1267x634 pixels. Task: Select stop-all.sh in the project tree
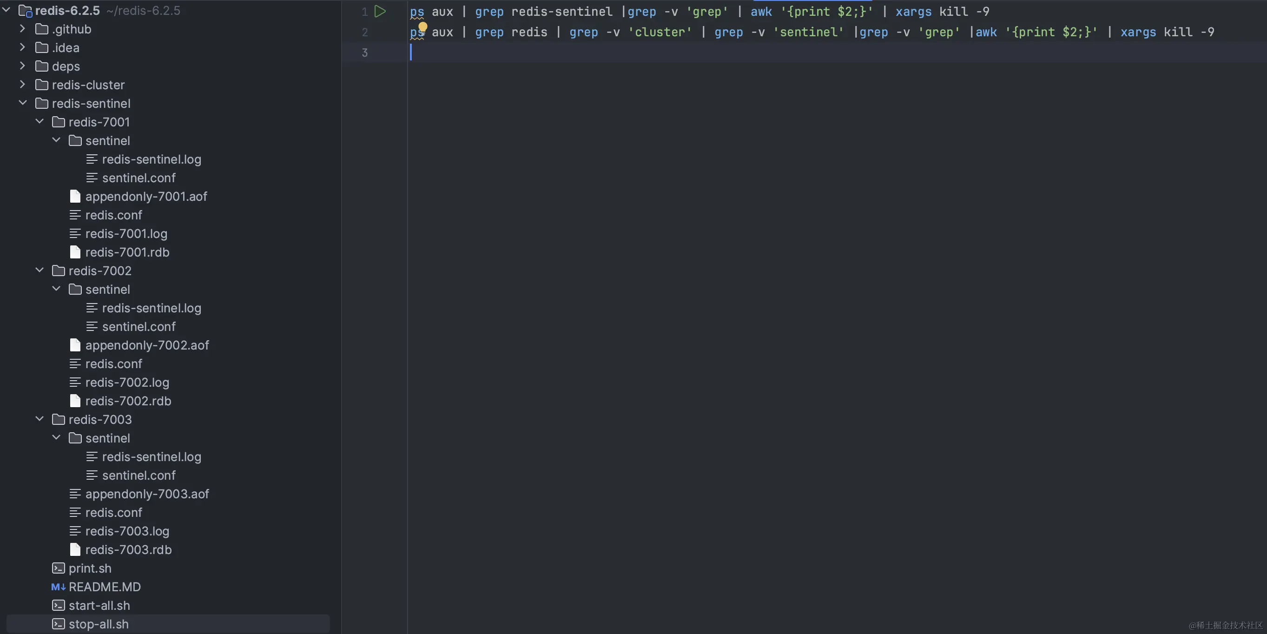click(99, 624)
